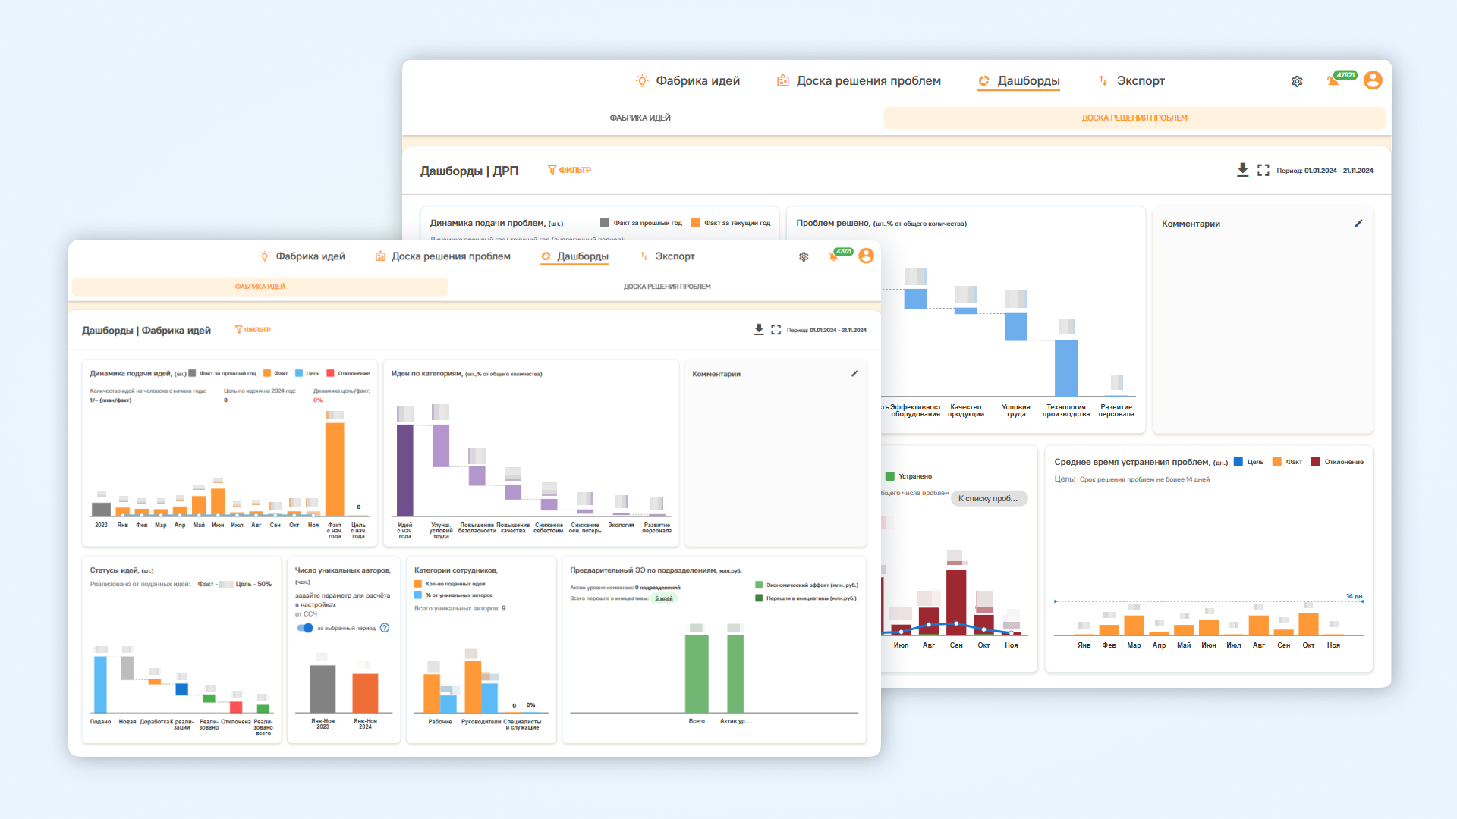
Task: Click Факт за текущий год legend swatch, back window
Action: pos(695,223)
